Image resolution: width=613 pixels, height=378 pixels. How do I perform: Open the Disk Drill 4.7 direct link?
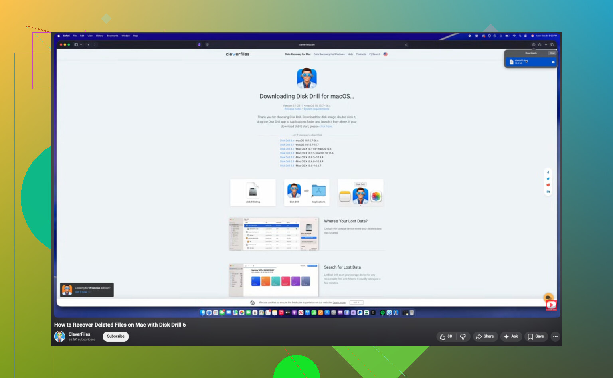(x=287, y=149)
